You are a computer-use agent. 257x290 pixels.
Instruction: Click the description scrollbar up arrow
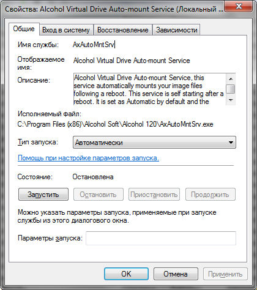click(x=231, y=79)
